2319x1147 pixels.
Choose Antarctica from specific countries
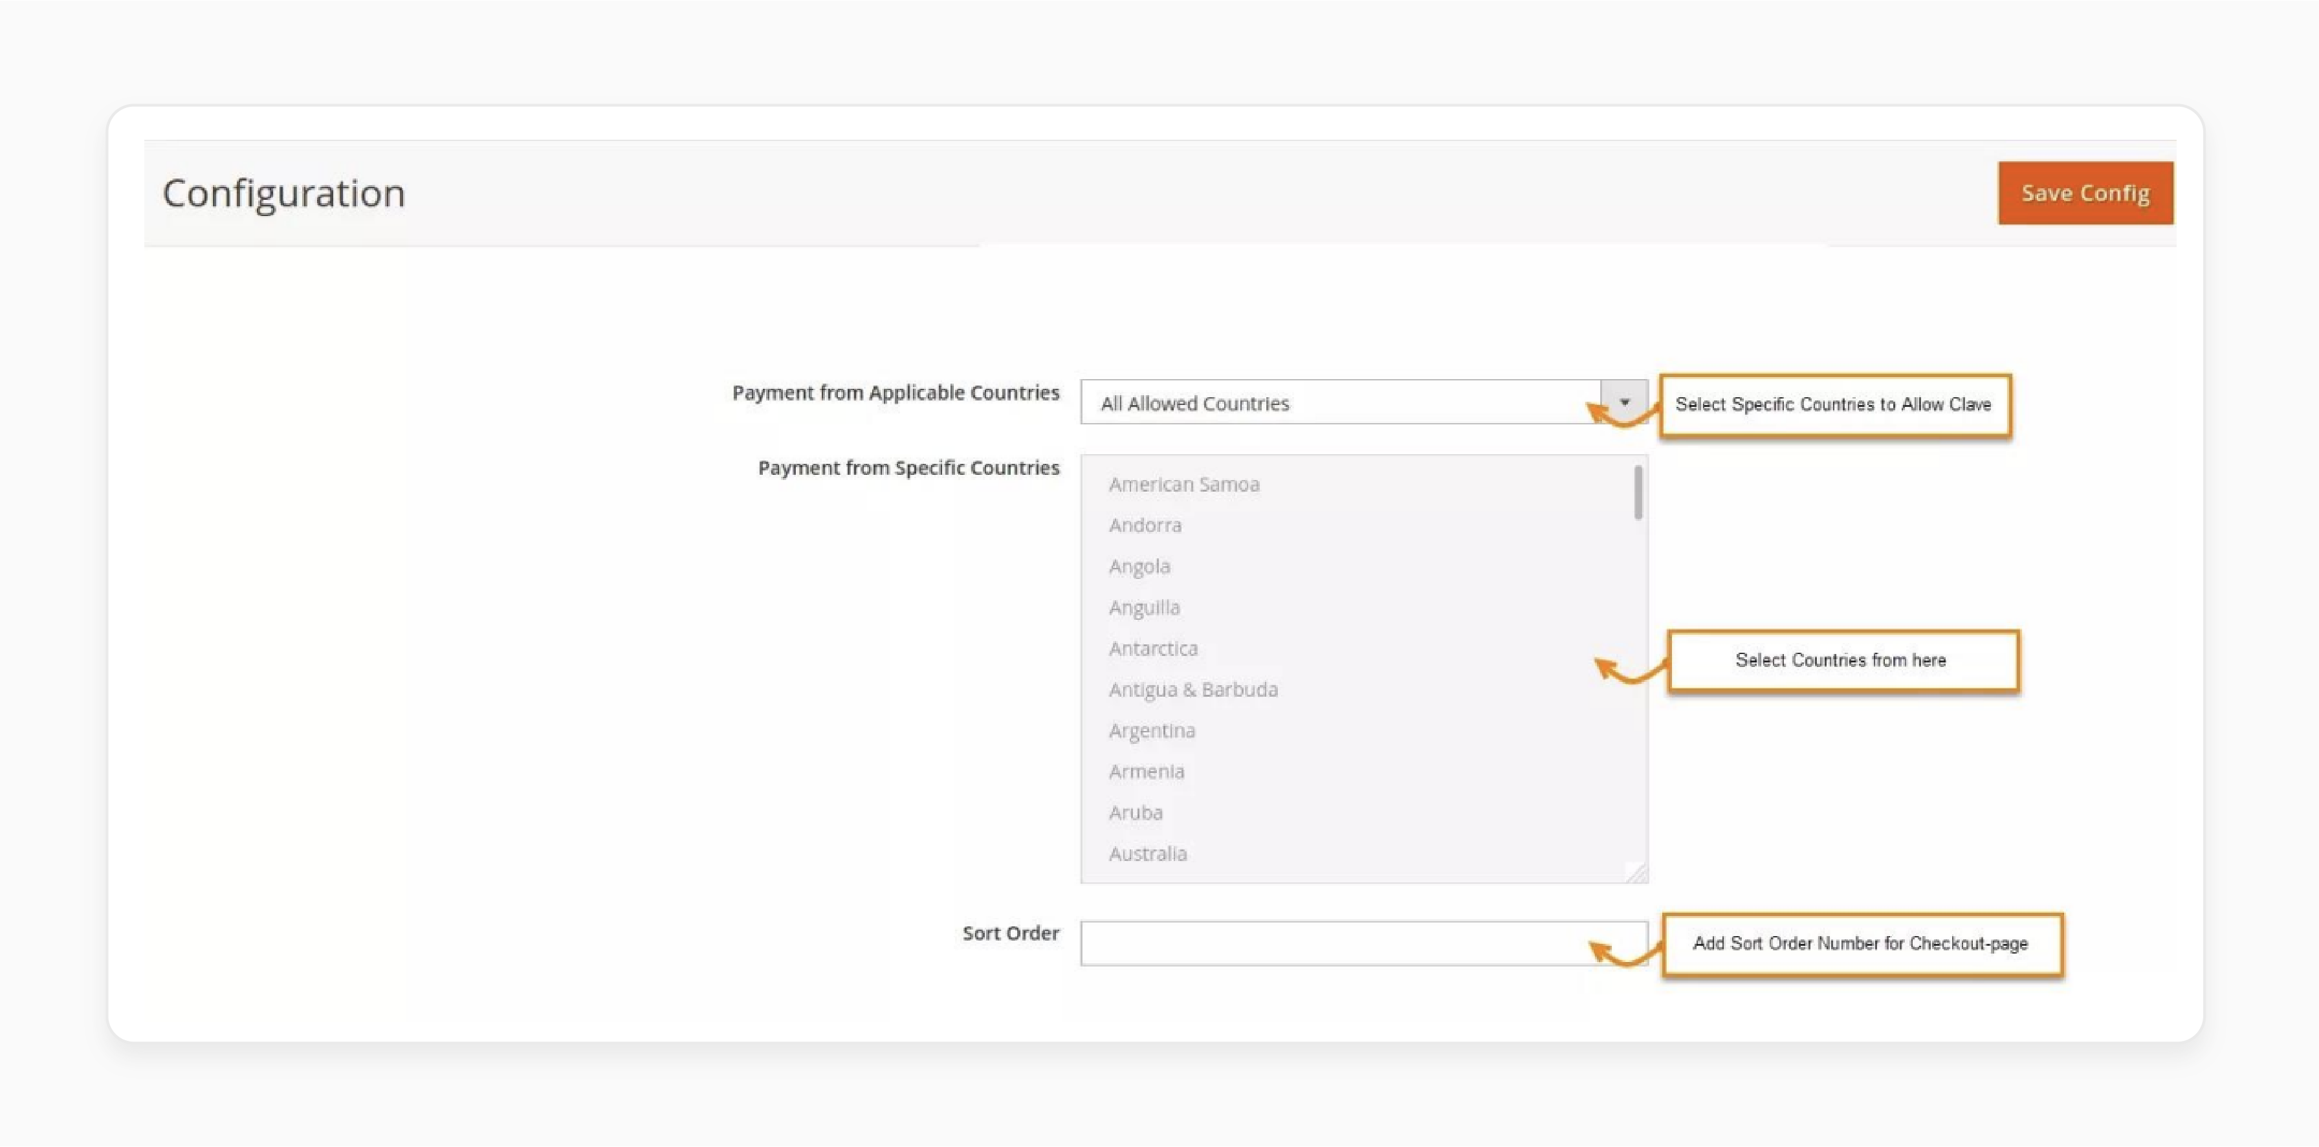click(x=1153, y=648)
